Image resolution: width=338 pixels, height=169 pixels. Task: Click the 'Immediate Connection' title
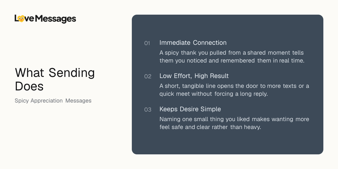point(193,43)
